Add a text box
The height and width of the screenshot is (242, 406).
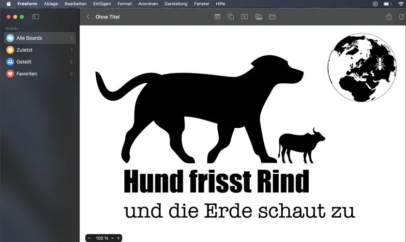coord(244,17)
